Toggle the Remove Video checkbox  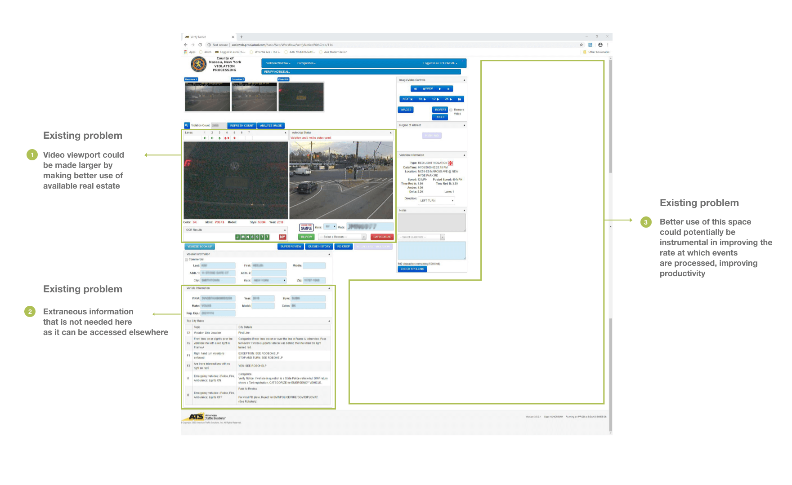(x=451, y=110)
